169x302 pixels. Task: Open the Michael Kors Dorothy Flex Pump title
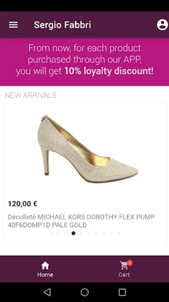[x=81, y=221]
